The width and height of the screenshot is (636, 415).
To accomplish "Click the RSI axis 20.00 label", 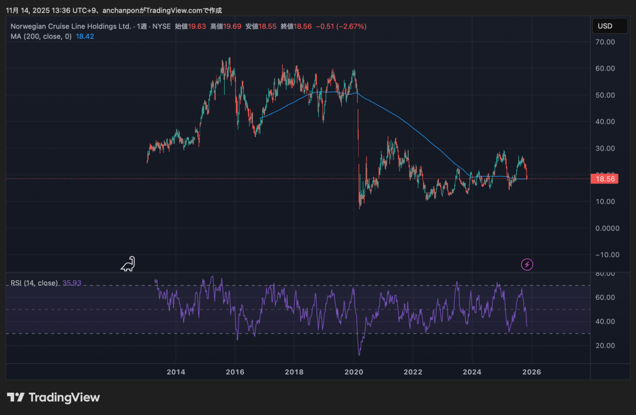I will (605, 346).
